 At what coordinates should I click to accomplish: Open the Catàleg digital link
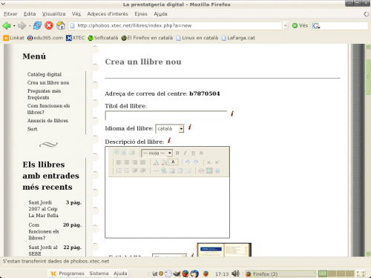(x=45, y=74)
